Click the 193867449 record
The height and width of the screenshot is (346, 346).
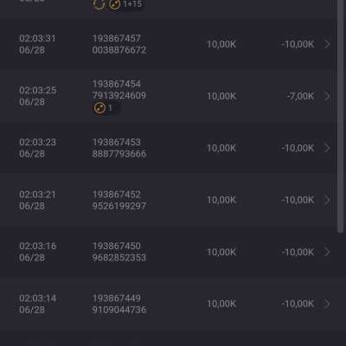click(x=117, y=298)
